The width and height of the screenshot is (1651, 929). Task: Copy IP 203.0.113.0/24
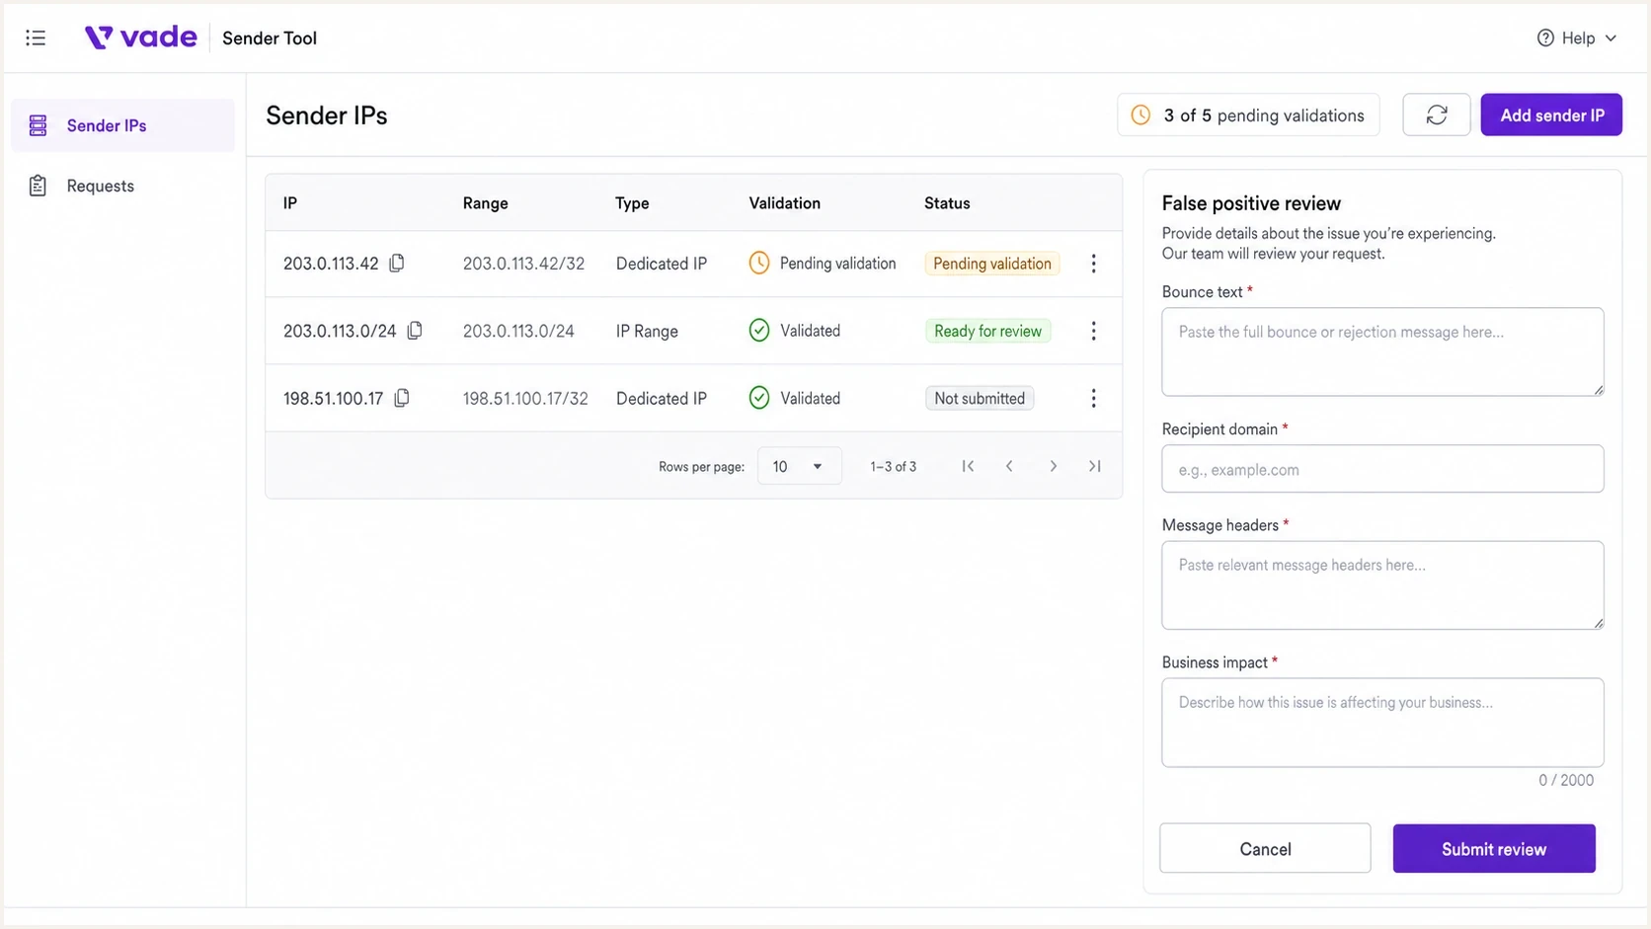[415, 330]
